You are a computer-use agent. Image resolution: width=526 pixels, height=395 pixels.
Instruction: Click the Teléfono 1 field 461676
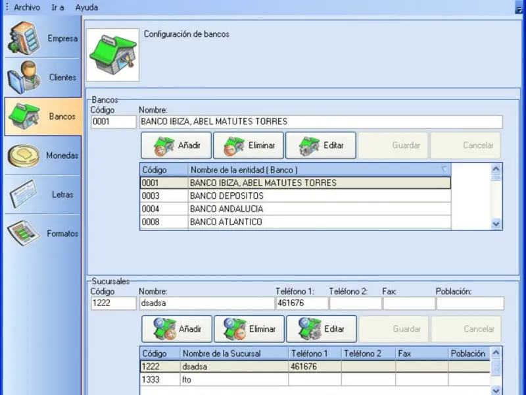302,303
